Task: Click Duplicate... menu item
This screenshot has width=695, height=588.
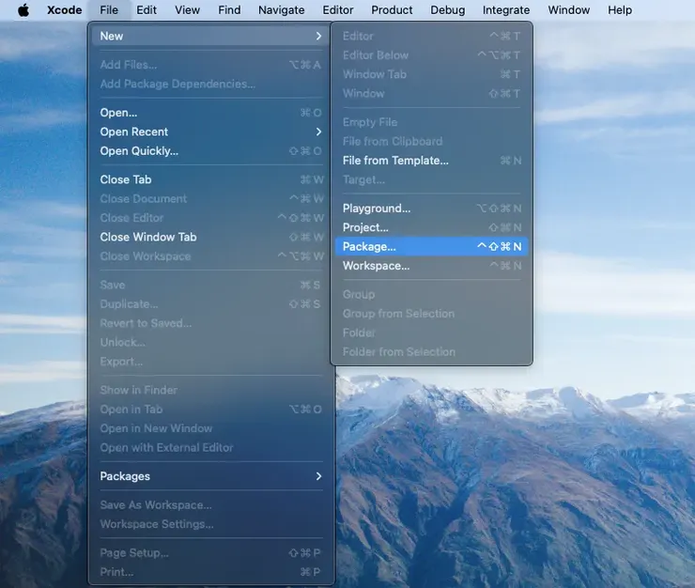Action: coord(210,304)
